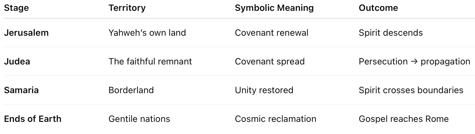The image size is (475, 134).
Task: Select the Jerusalem row label
Action: click(x=26, y=33)
